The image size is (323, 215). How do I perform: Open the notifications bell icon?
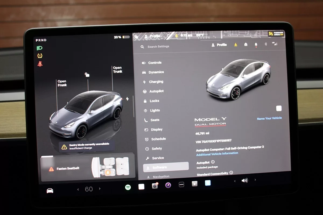pyautogui.click(x=256, y=45)
